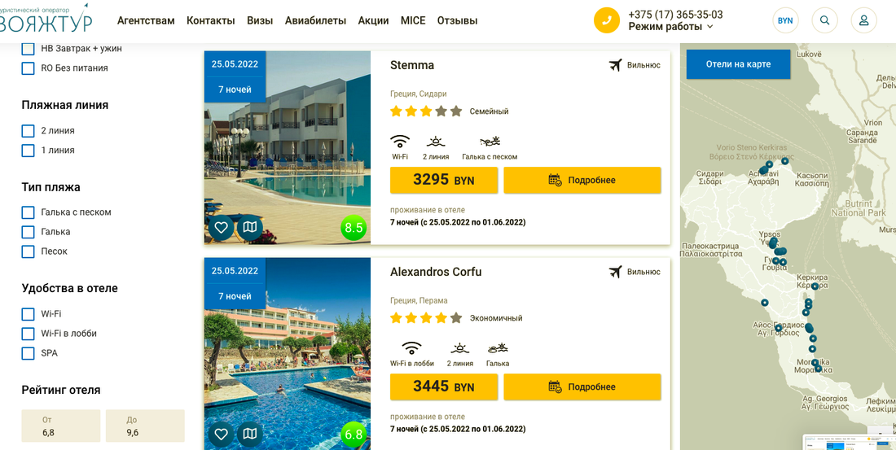The width and height of the screenshot is (896, 450).
Task: Expand the Режим работы dropdown
Action: coord(671,26)
